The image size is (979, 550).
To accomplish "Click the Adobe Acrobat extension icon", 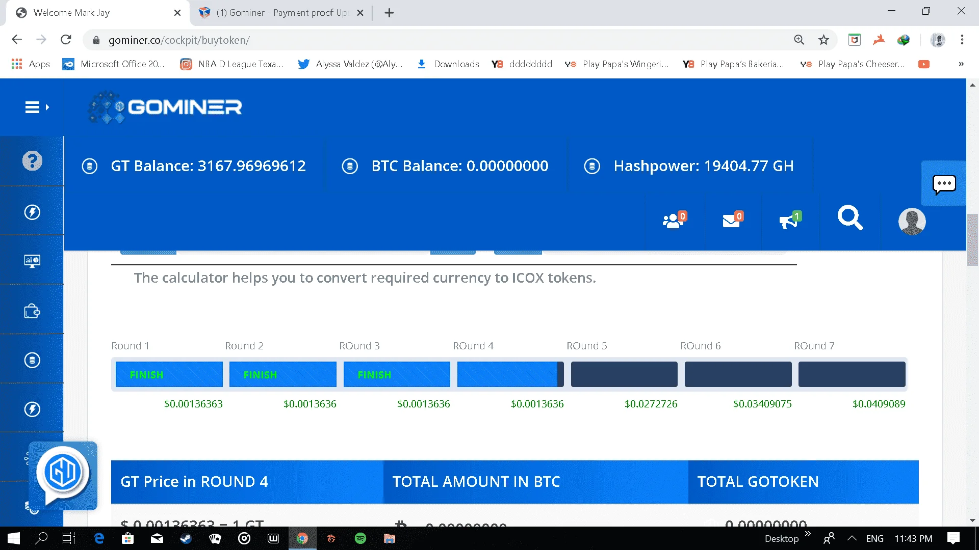I will tap(879, 40).
